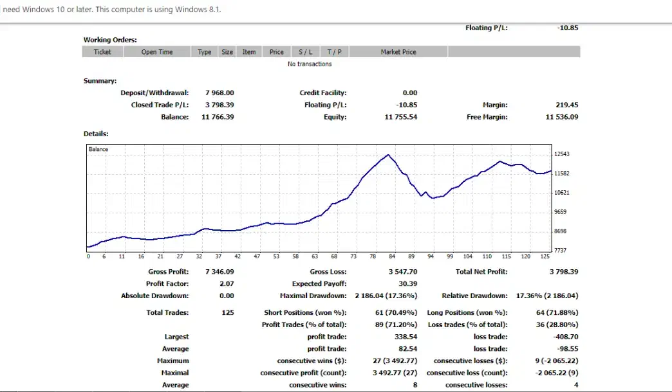672x392 pixels.
Task: Click the Open Time column header
Action: (157, 52)
